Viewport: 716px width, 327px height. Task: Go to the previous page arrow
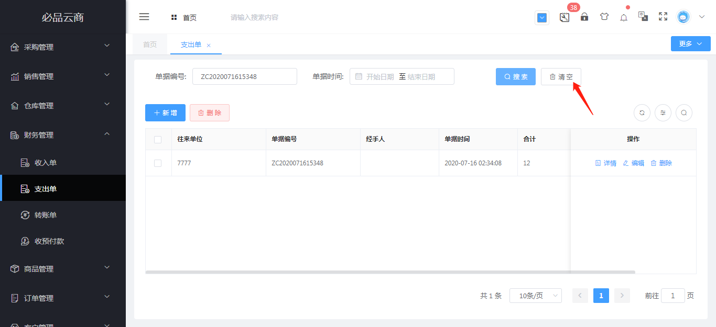pyautogui.click(x=580, y=296)
